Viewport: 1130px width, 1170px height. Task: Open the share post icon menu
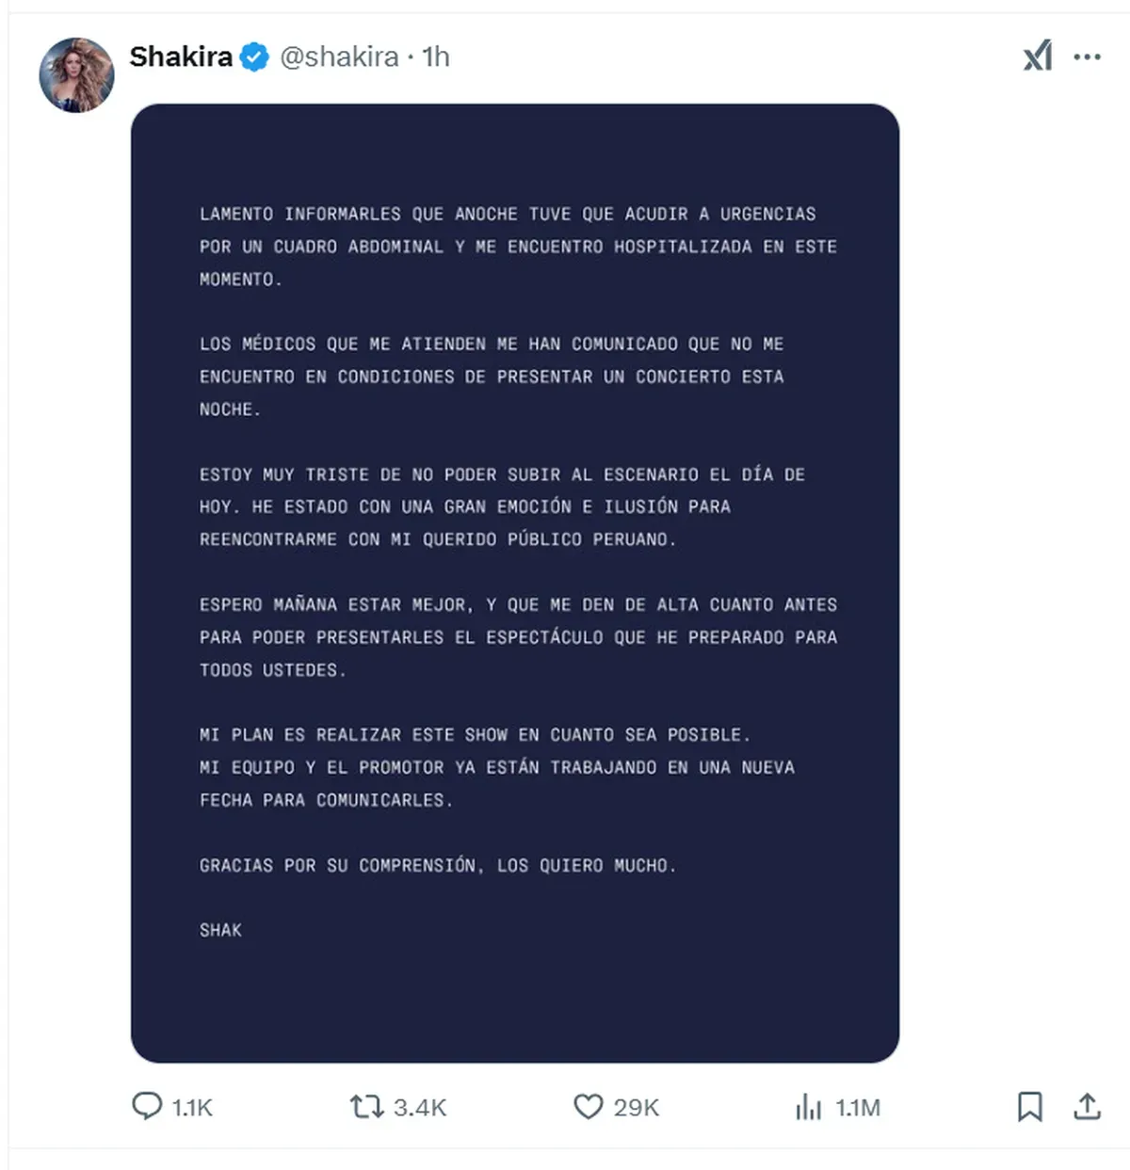1087,1106
